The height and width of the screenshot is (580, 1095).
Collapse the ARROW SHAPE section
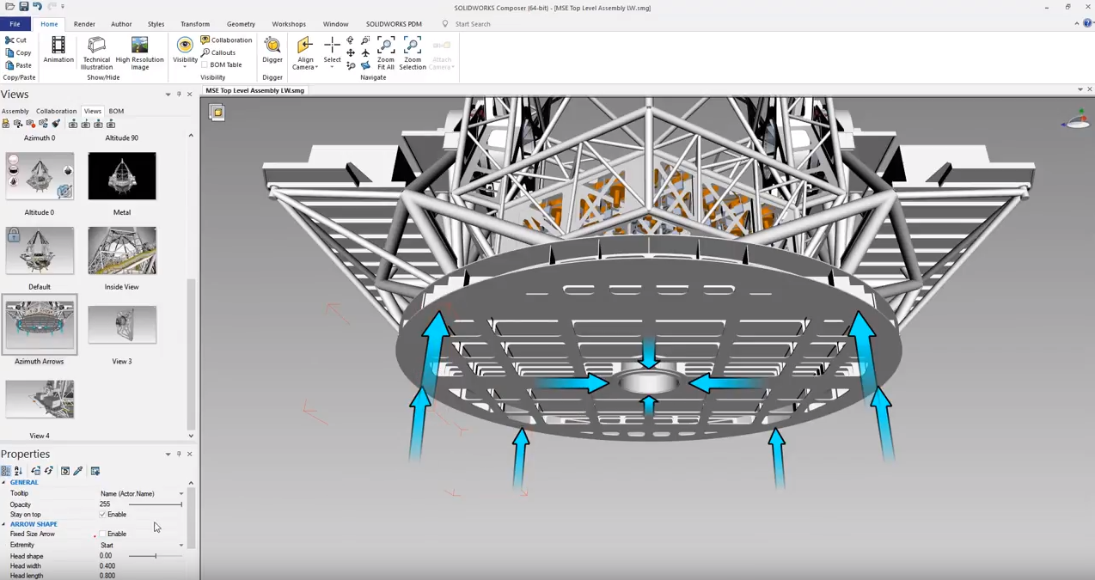coord(3,524)
